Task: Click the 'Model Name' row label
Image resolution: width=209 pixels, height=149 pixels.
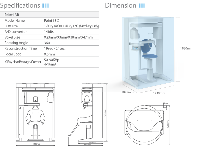Action: point(15,20)
